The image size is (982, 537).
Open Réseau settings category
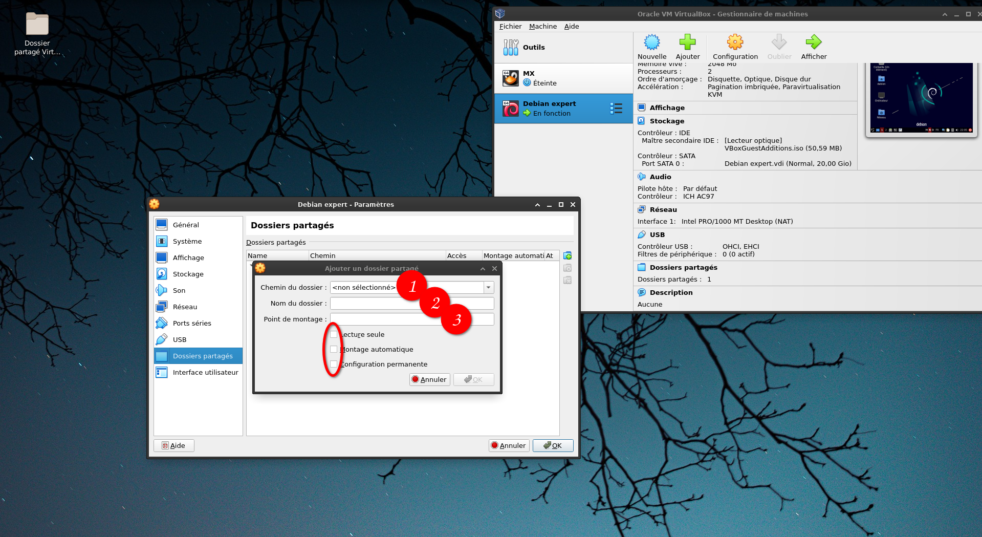(x=198, y=307)
